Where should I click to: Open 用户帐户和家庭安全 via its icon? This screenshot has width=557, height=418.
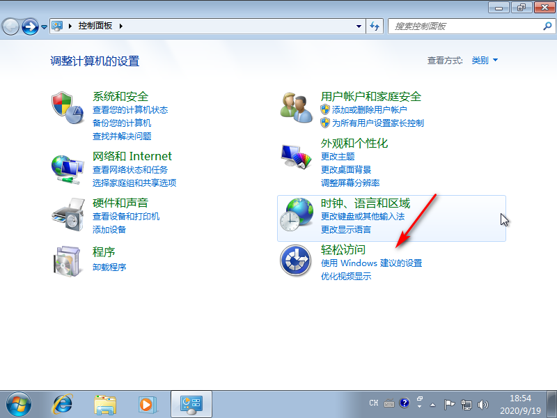[x=295, y=108]
